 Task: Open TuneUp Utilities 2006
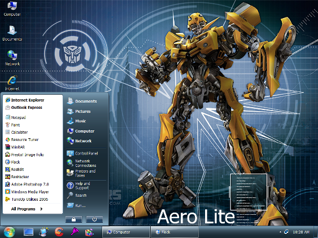click(x=27, y=199)
